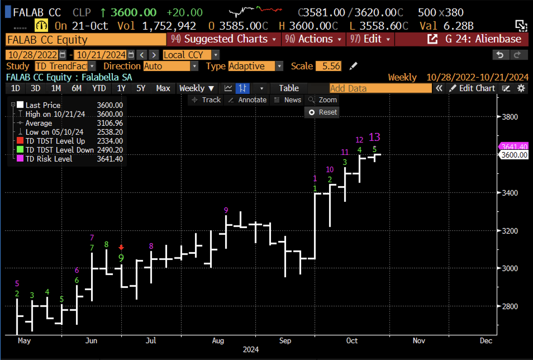This screenshot has height=360, width=533.
Task: Activate the Annotate tool
Action: [247, 100]
